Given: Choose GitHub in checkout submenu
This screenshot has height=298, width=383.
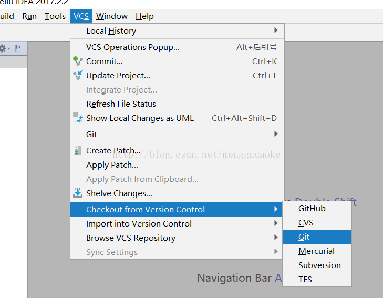Looking at the screenshot, I should [317, 208].
